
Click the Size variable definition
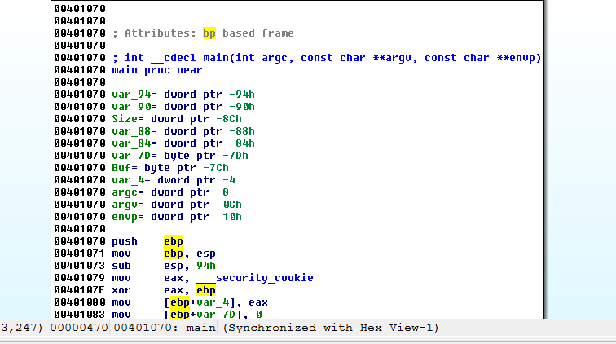click(x=124, y=119)
